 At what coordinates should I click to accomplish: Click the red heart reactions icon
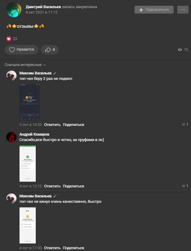[x=9, y=39]
